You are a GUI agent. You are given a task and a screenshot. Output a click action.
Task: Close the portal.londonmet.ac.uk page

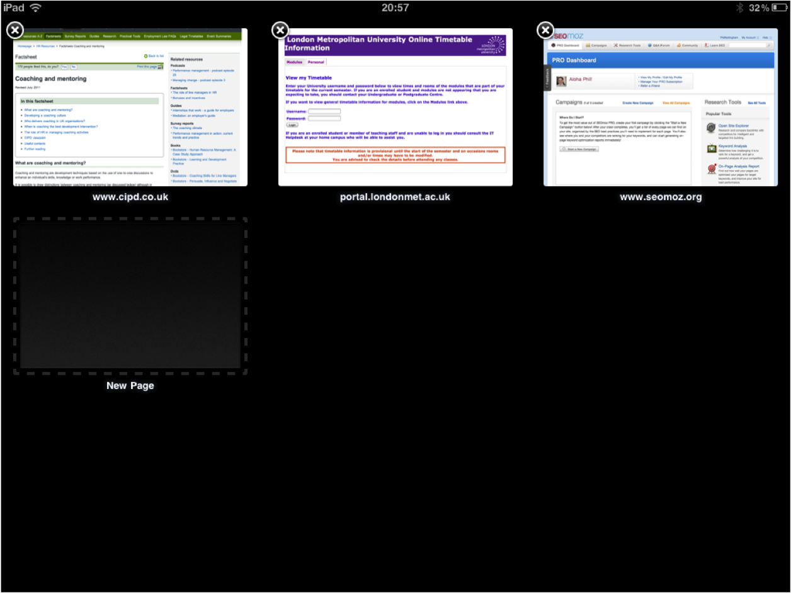tap(280, 30)
